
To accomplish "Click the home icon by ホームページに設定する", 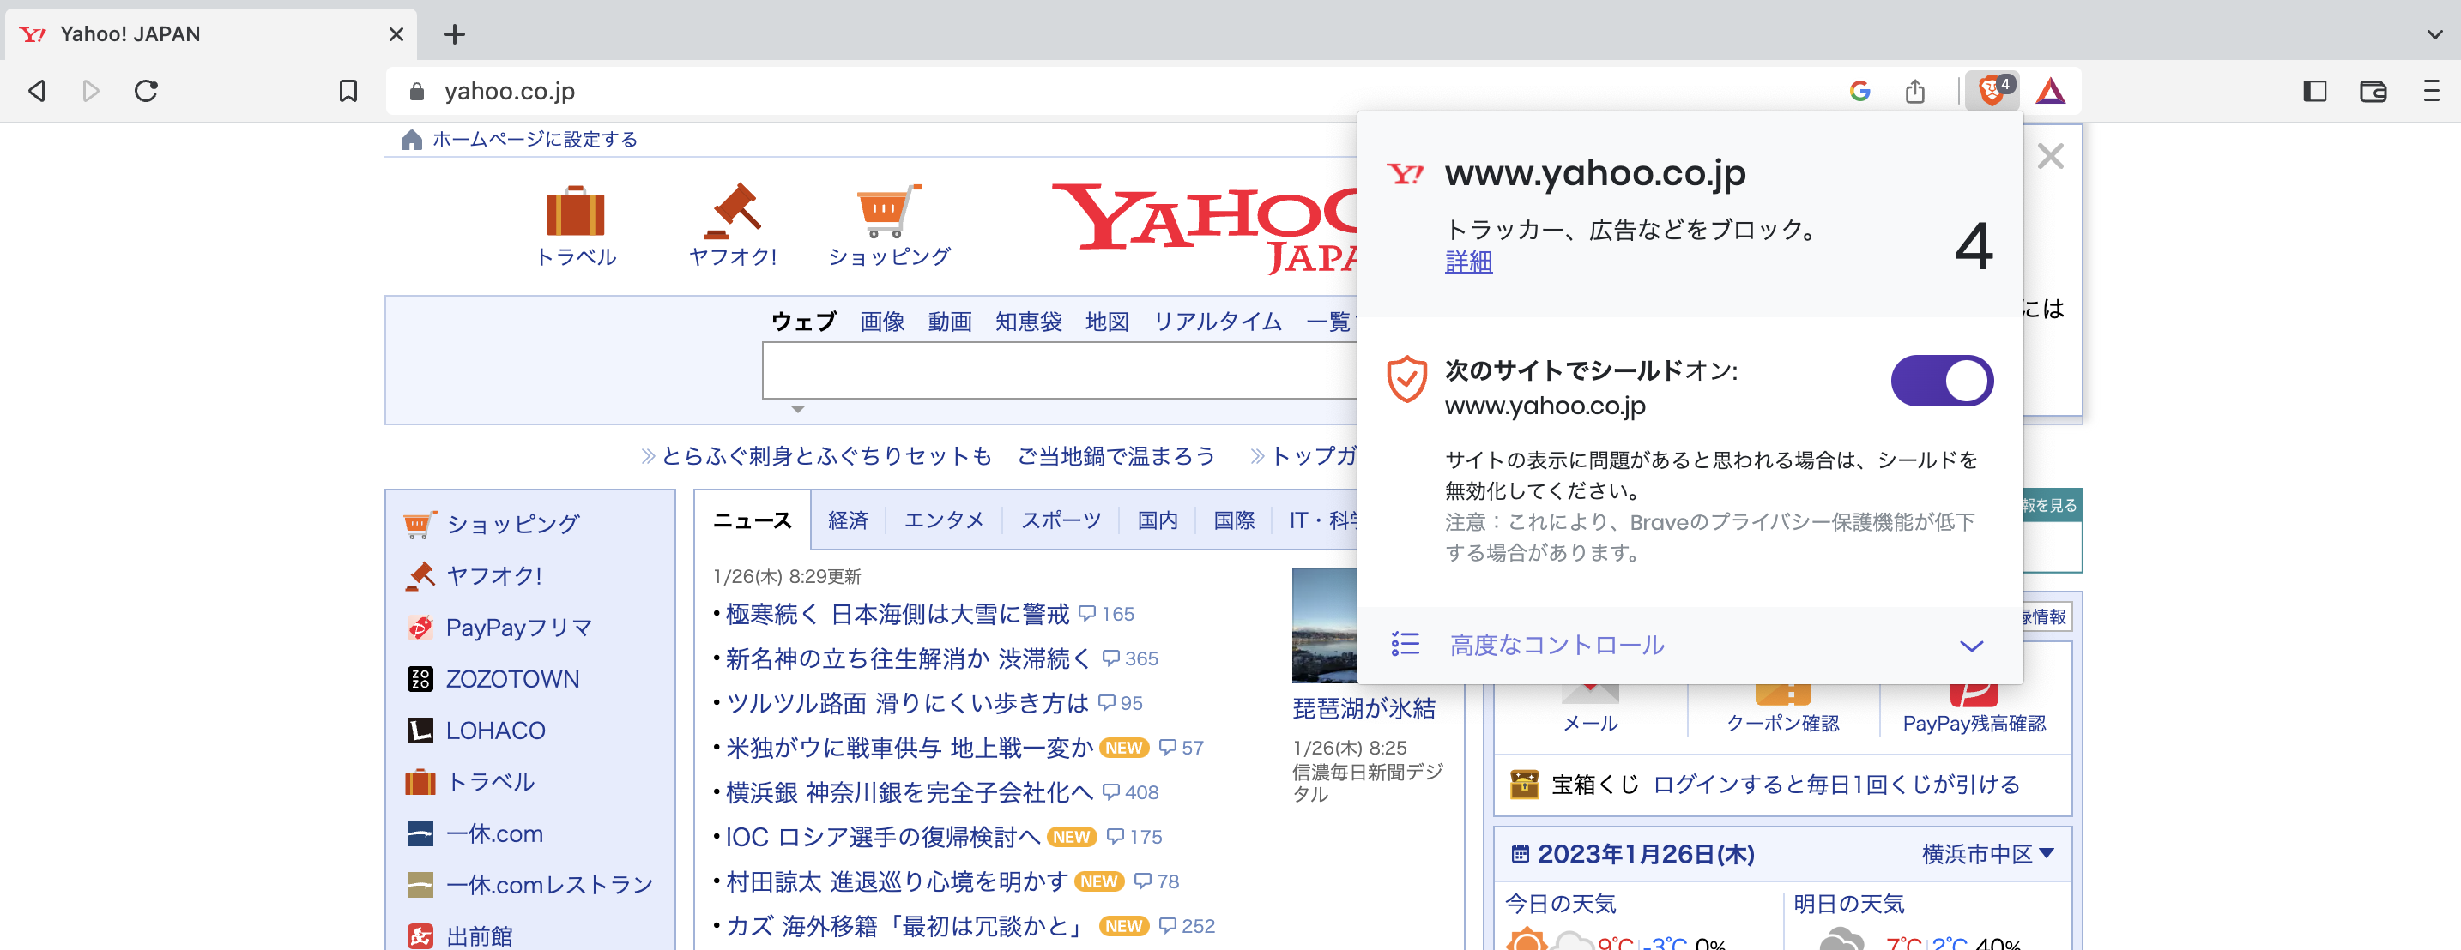I will [x=412, y=141].
